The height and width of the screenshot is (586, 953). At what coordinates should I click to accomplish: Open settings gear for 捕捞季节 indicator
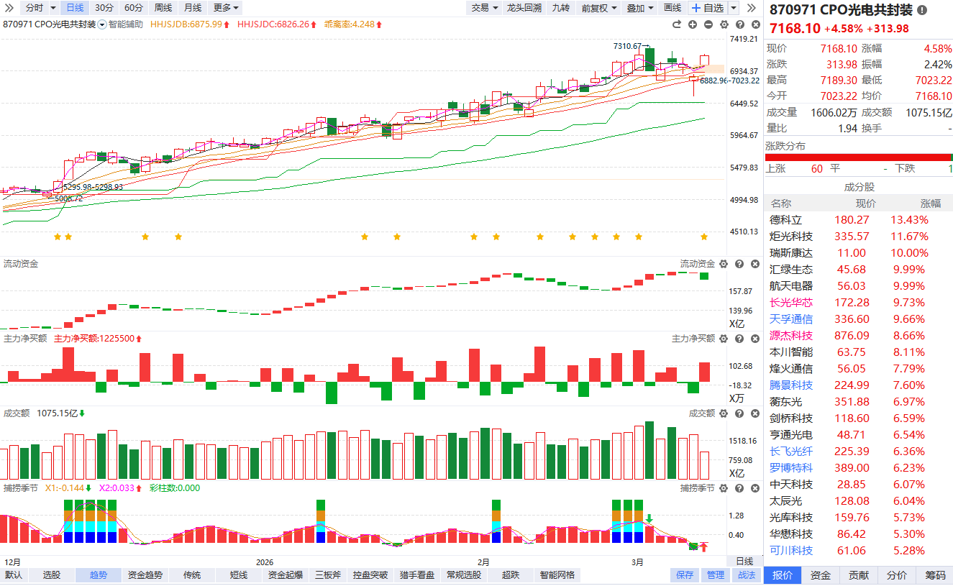pos(724,488)
